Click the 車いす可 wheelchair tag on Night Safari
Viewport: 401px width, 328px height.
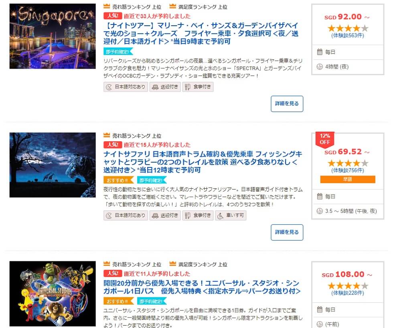231,215
